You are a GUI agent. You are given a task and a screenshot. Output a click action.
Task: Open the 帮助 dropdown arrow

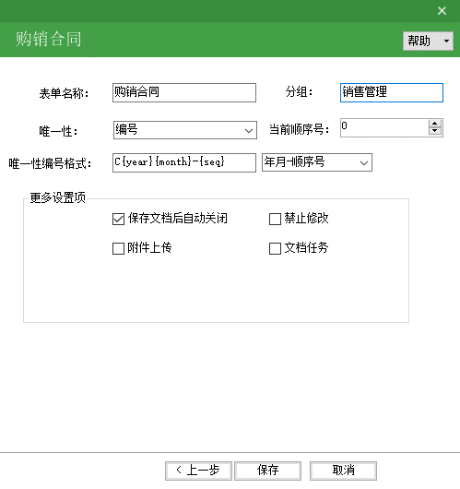[446, 41]
